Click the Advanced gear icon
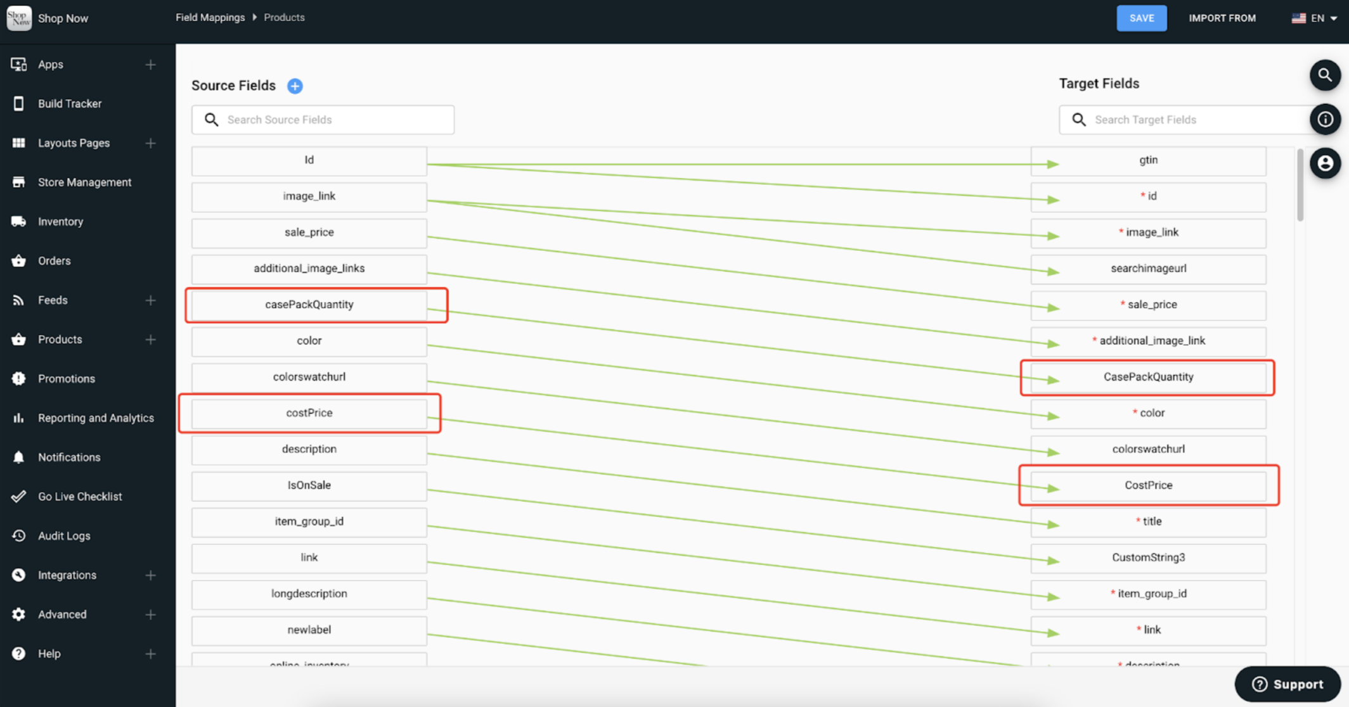 18,615
